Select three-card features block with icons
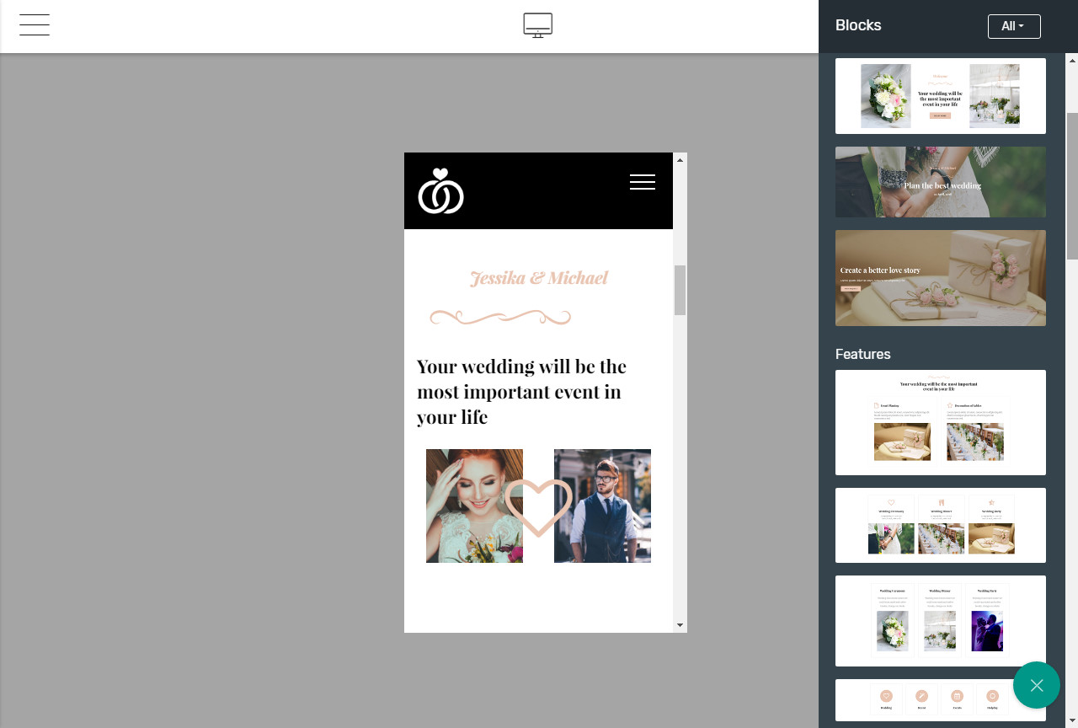 click(941, 525)
